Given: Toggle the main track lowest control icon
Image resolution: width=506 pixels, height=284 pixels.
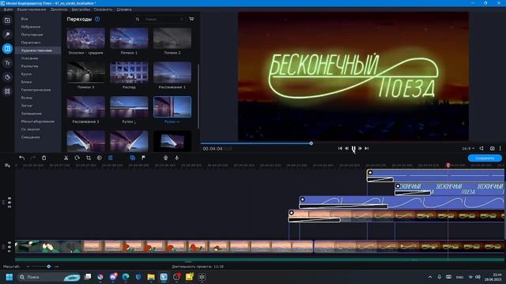Looking at the screenshot, I should 9,251.
